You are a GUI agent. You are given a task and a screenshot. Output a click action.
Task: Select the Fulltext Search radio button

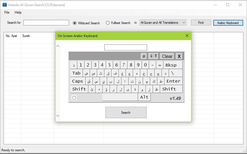108,23
